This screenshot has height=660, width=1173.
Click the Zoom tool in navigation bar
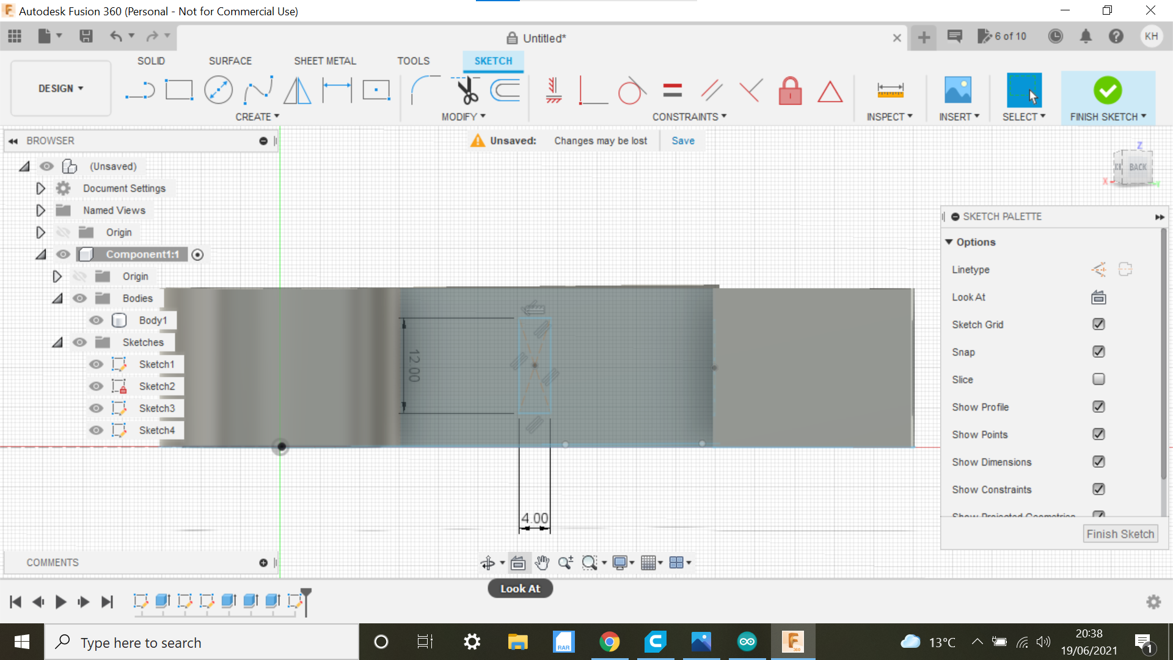pyautogui.click(x=566, y=562)
